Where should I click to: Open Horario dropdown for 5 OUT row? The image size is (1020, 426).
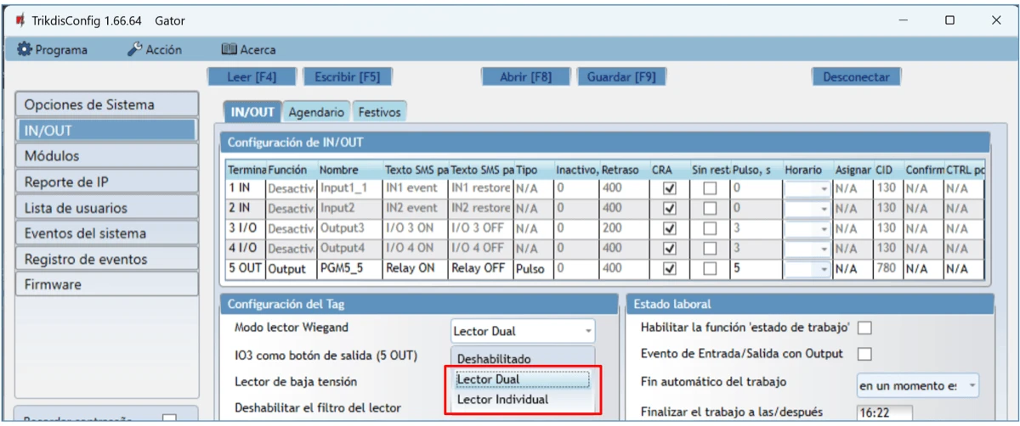824,269
